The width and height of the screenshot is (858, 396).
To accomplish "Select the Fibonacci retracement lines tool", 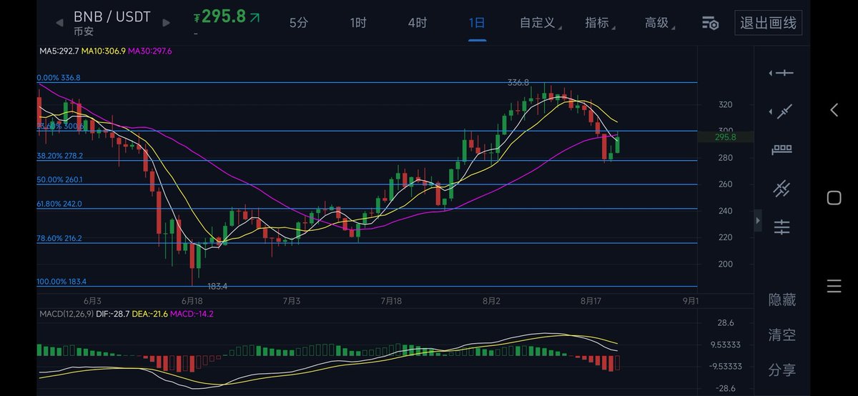I will [x=781, y=227].
